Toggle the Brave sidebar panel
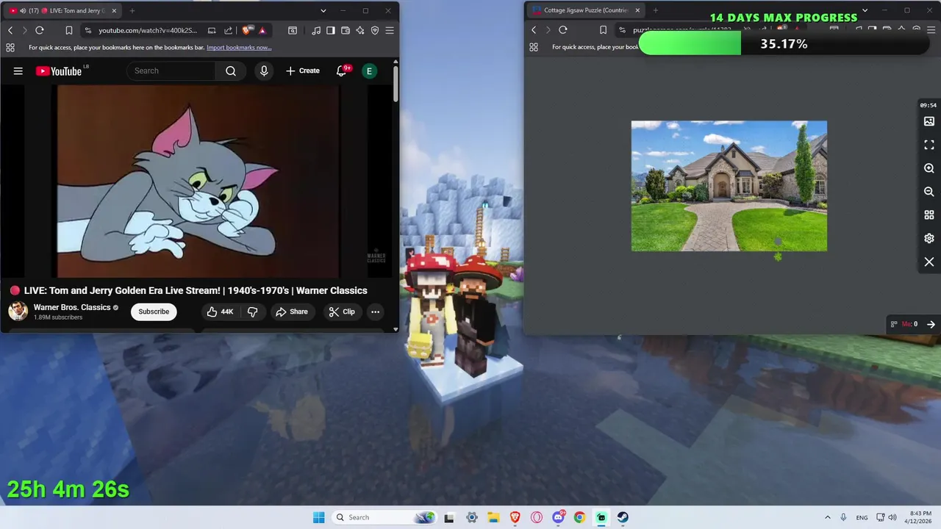 (x=331, y=30)
